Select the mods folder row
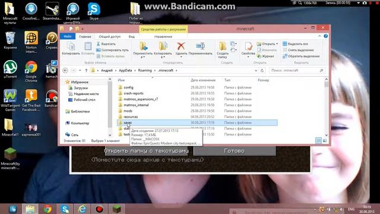 coord(197,111)
